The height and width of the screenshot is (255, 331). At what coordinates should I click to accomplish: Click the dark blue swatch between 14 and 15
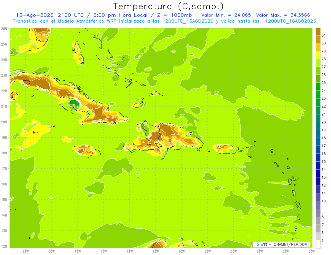coord(318,166)
